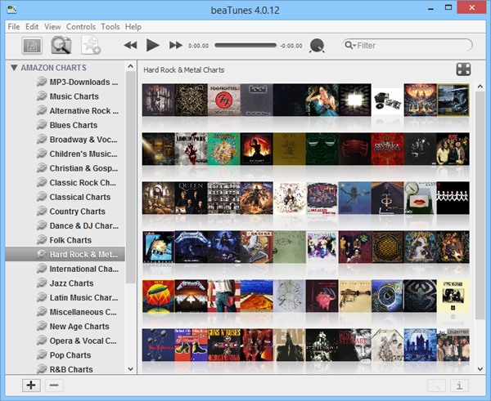Select Jazz Charts in the sidebar
This screenshot has height=401, width=491.
coord(70,283)
